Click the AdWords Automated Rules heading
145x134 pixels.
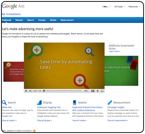pos(121,47)
